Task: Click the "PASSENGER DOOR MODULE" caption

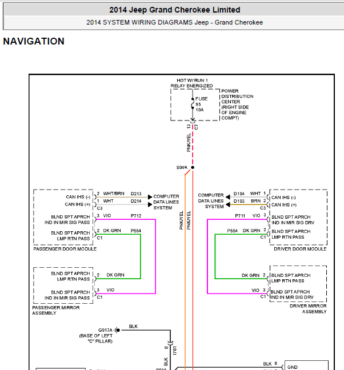Action: [x=65, y=249]
